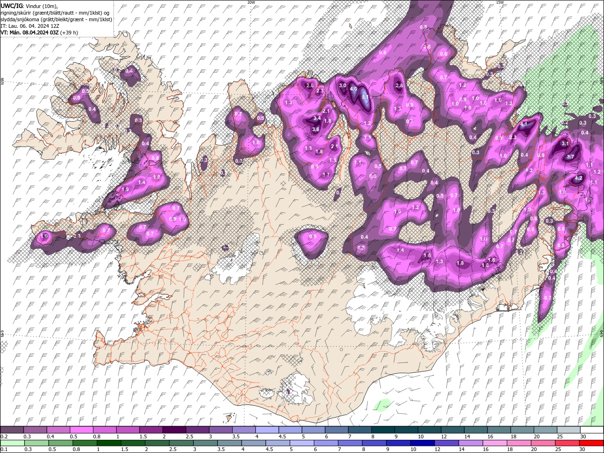The image size is (604, 453).
Task: Select the light grey snow swatch at 25
Action: click(x=569, y=430)
